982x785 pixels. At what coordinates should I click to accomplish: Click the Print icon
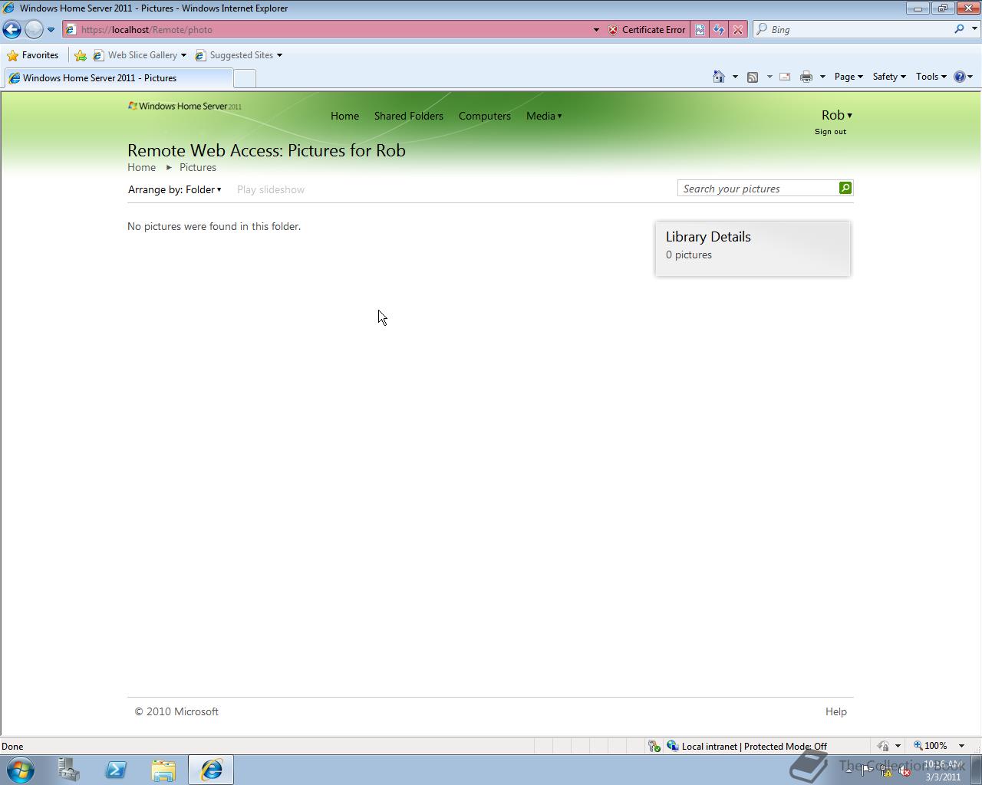coord(806,77)
